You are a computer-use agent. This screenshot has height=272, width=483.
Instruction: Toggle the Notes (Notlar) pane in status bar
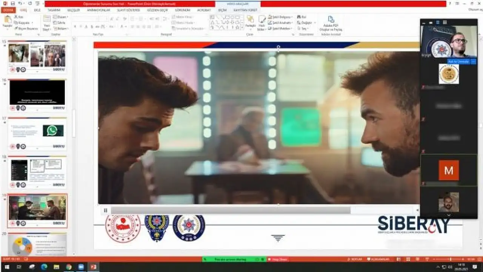pos(354,259)
